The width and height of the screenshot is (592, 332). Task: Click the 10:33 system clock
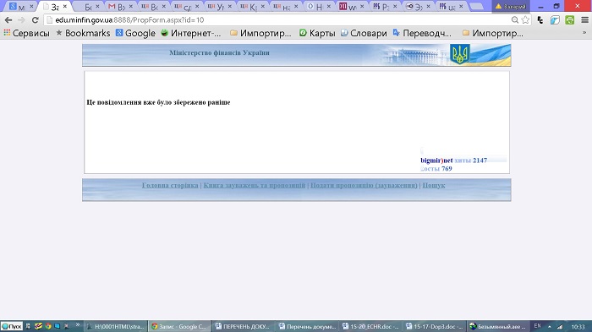point(578,327)
